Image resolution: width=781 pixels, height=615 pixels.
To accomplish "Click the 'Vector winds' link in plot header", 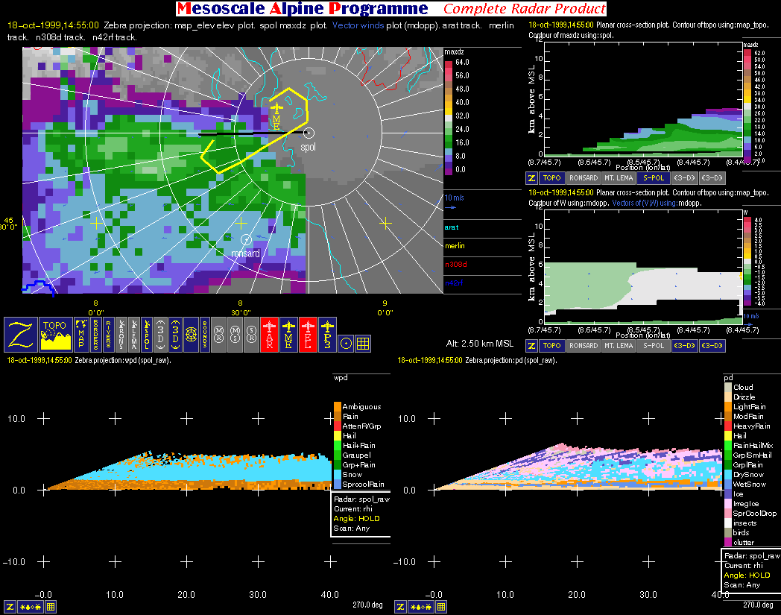I will (358, 25).
